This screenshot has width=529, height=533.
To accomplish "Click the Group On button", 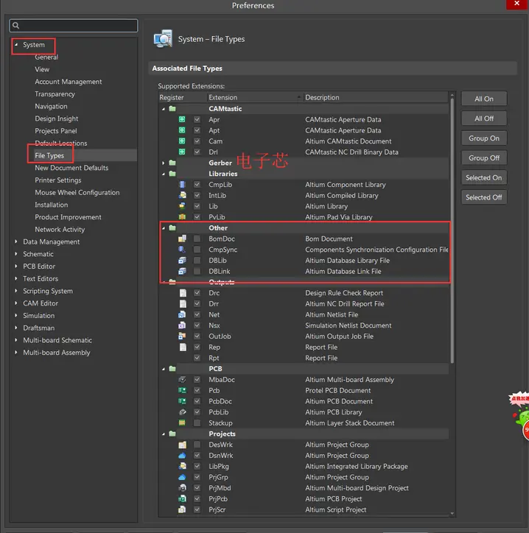I will point(484,138).
